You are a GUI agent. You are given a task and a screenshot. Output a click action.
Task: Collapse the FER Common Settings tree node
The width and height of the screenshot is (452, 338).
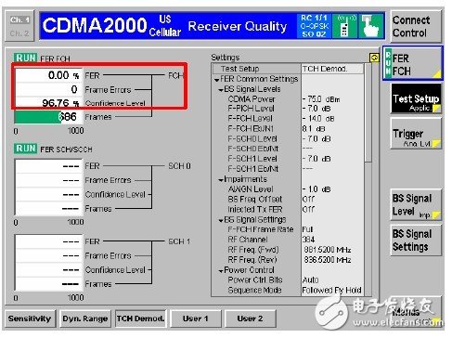pyautogui.click(x=216, y=80)
